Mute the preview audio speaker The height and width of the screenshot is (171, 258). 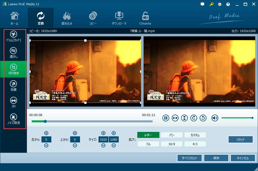(x=215, y=118)
